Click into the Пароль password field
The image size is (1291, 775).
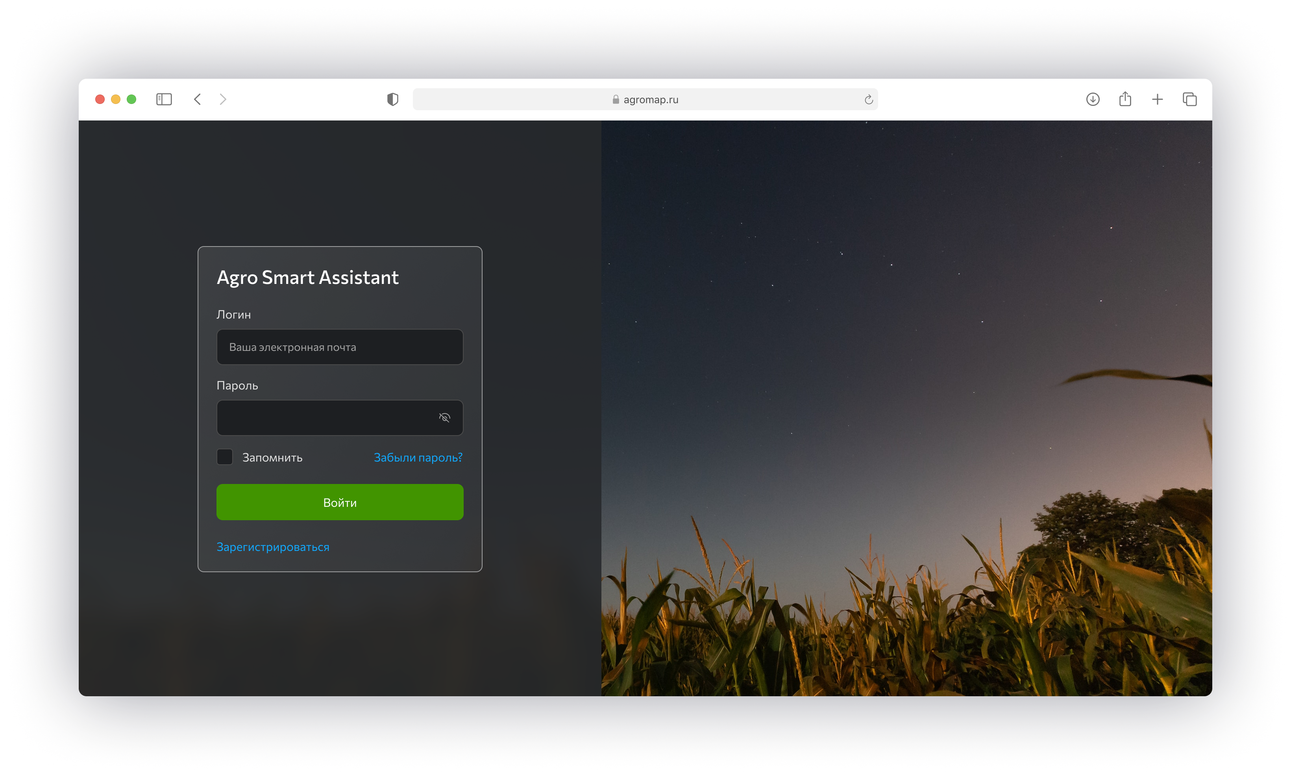pos(340,418)
